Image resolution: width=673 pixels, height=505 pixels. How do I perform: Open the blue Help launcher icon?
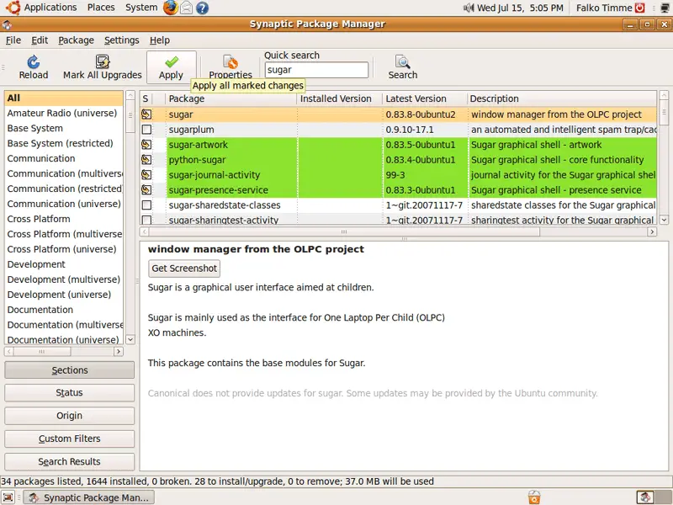coord(202,8)
